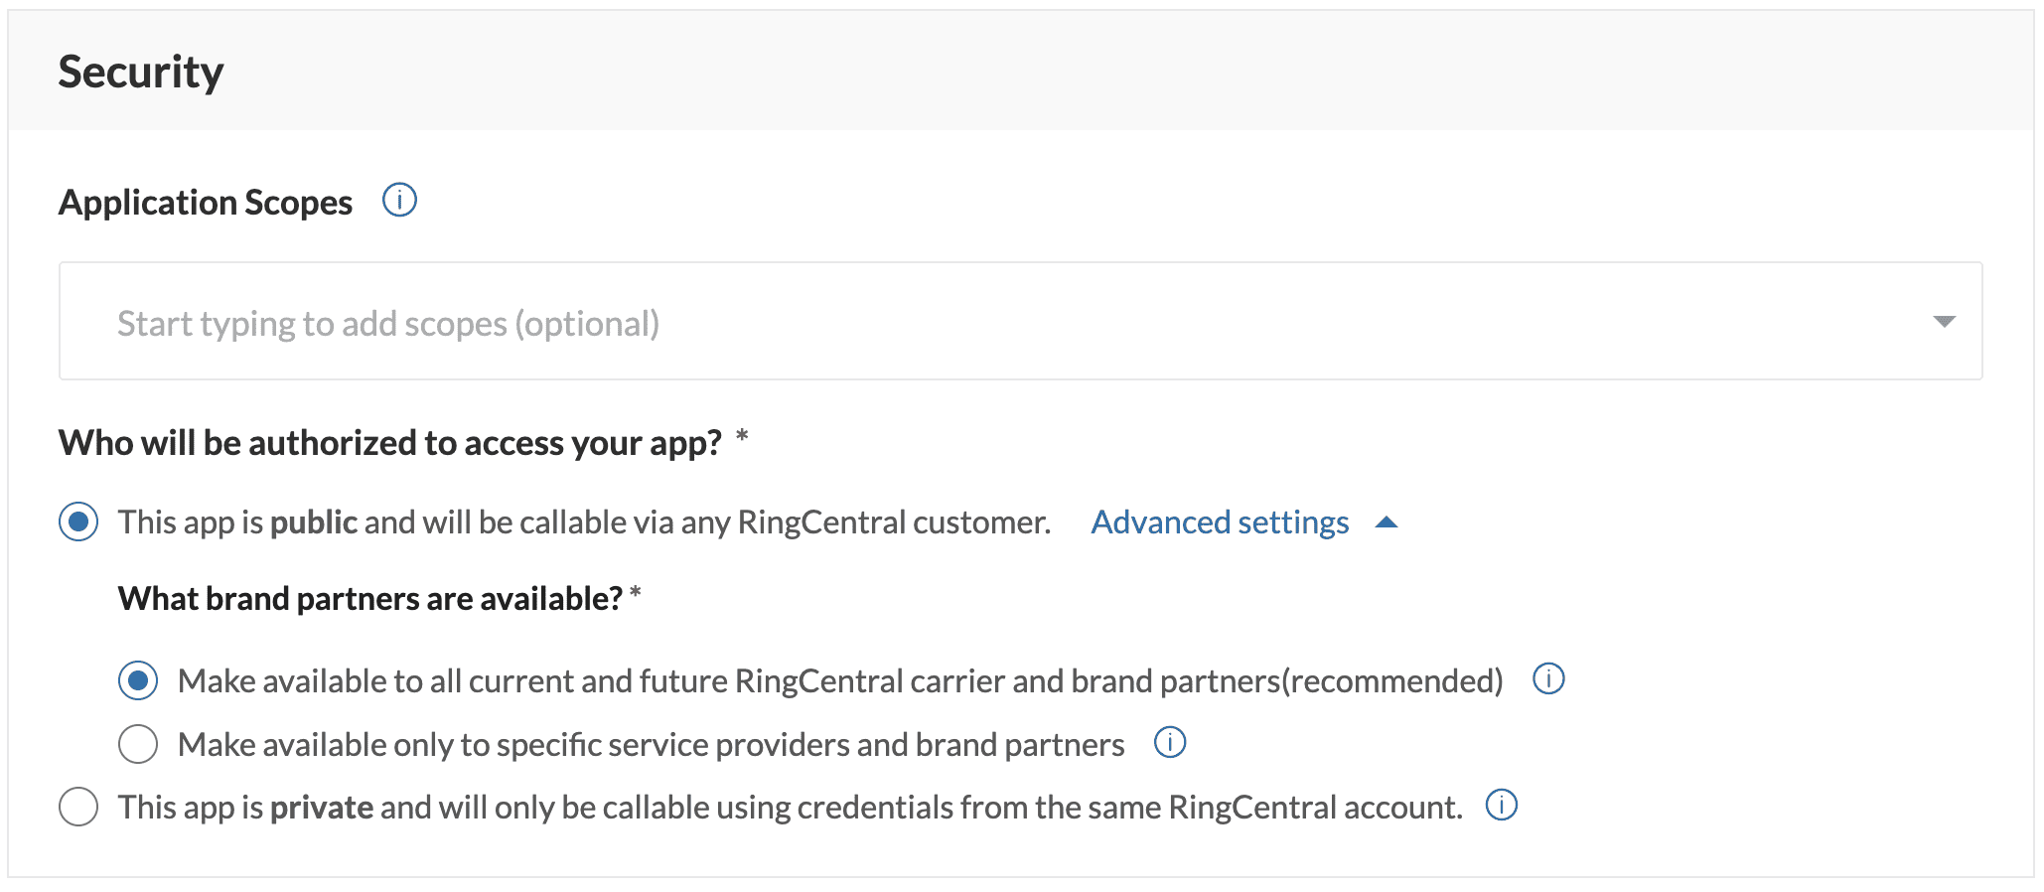Click the Advanced settings link
Image resolution: width=2044 pixels, height=892 pixels.
[1220, 522]
